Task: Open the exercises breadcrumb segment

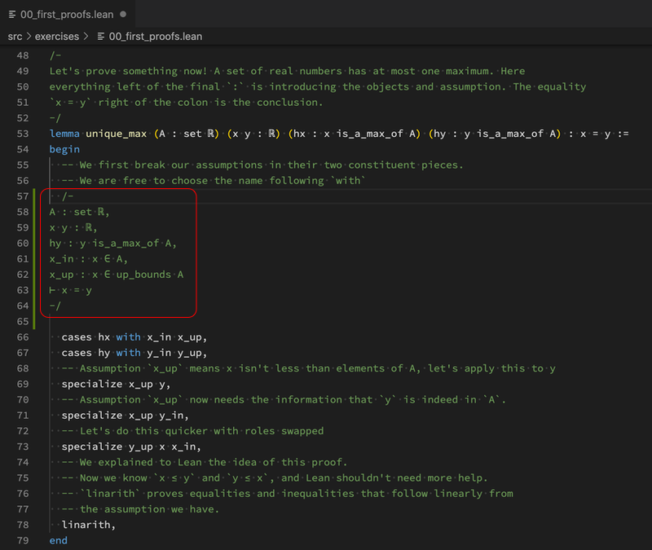Action: [x=57, y=37]
